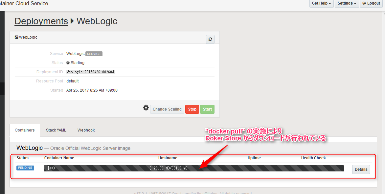Click the PENDING status badge
The width and height of the screenshot is (385, 194).
pos(25,168)
